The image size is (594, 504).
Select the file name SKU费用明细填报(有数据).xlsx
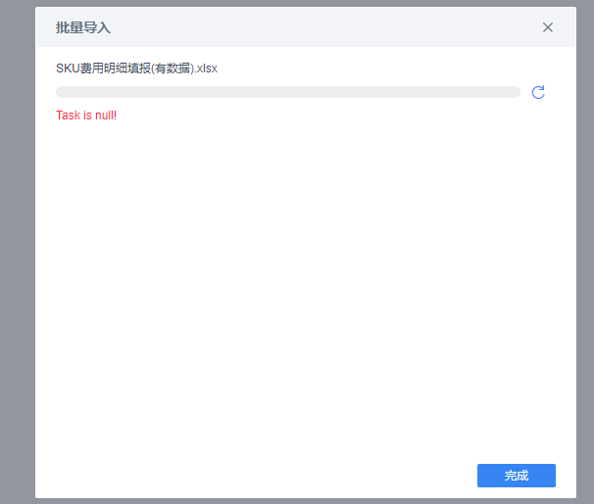click(x=137, y=69)
